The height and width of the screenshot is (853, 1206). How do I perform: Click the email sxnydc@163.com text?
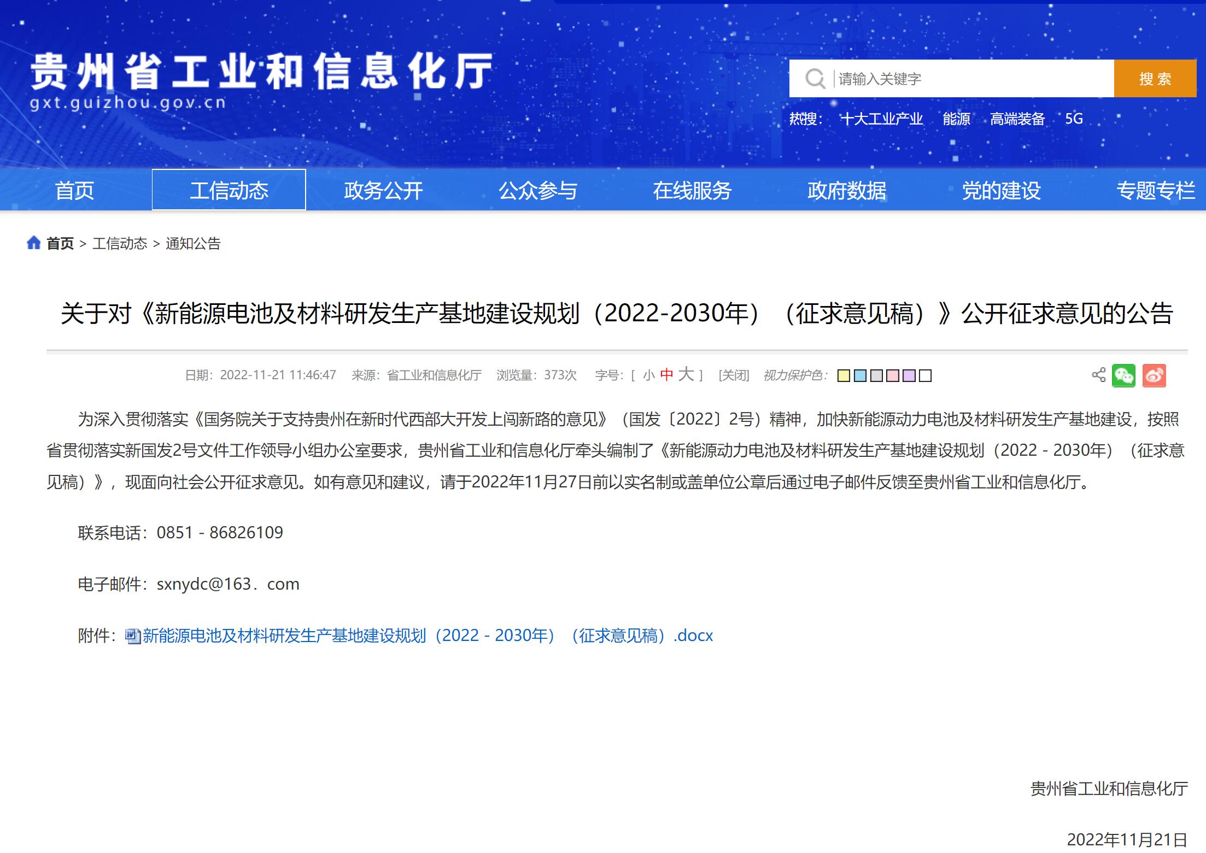[x=228, y=584]
